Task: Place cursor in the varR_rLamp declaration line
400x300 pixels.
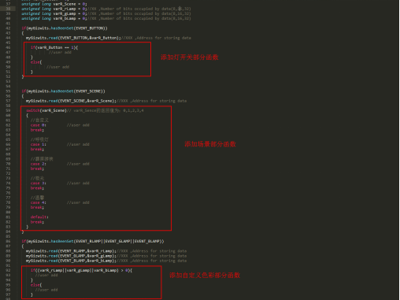Action: [106, 9]
